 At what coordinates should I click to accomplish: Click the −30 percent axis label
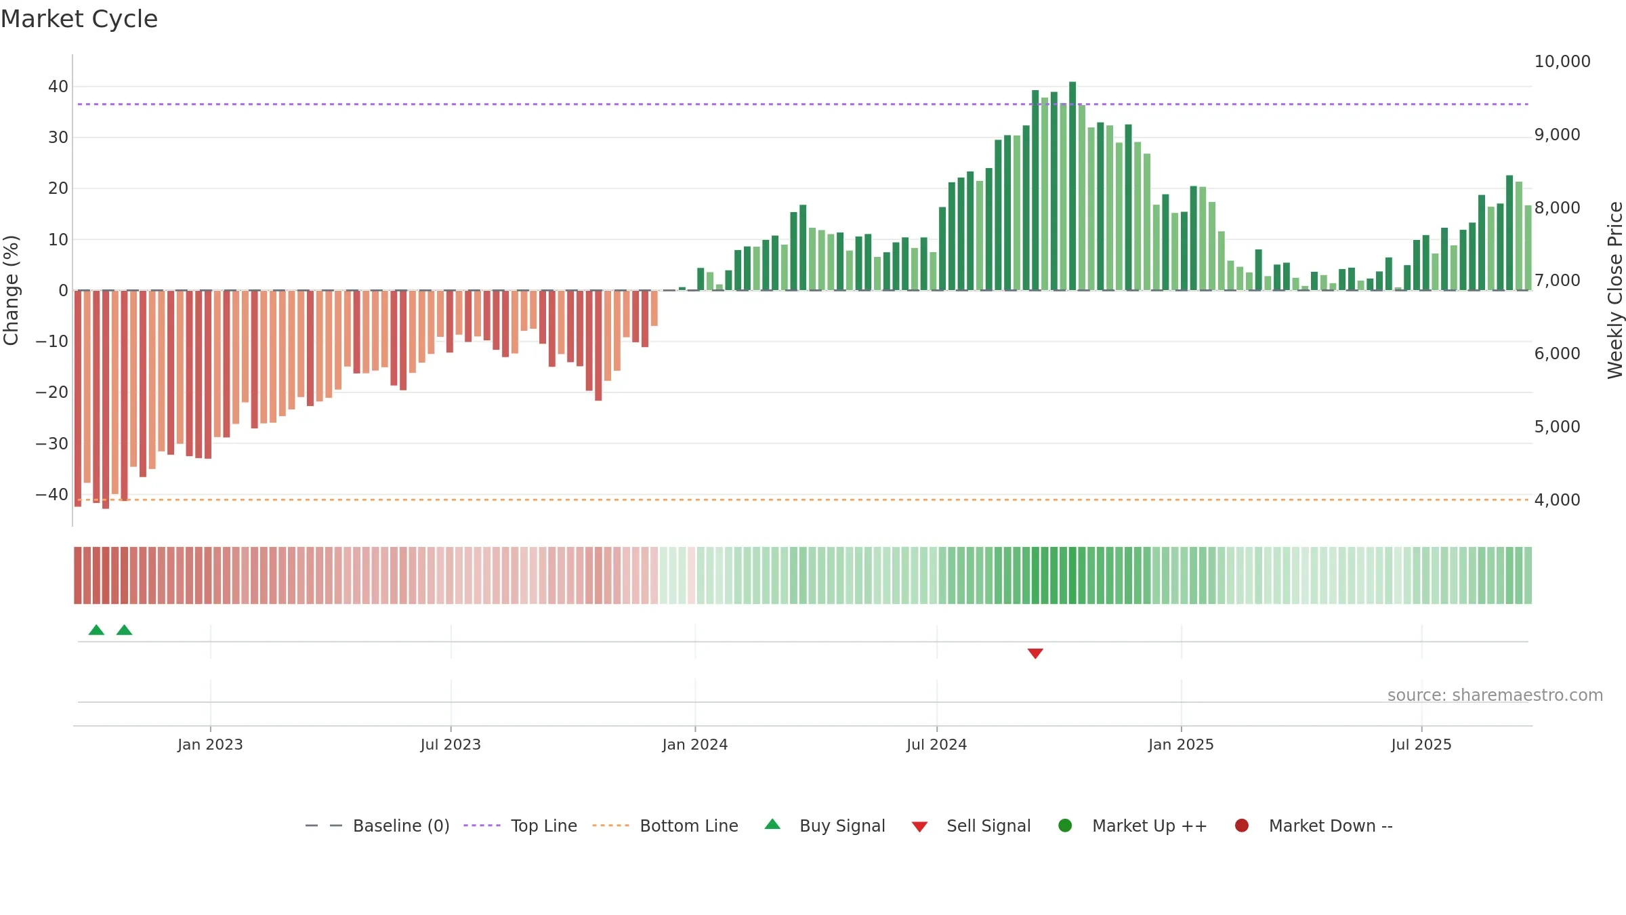pyautogui.click(x=52, y=444)
